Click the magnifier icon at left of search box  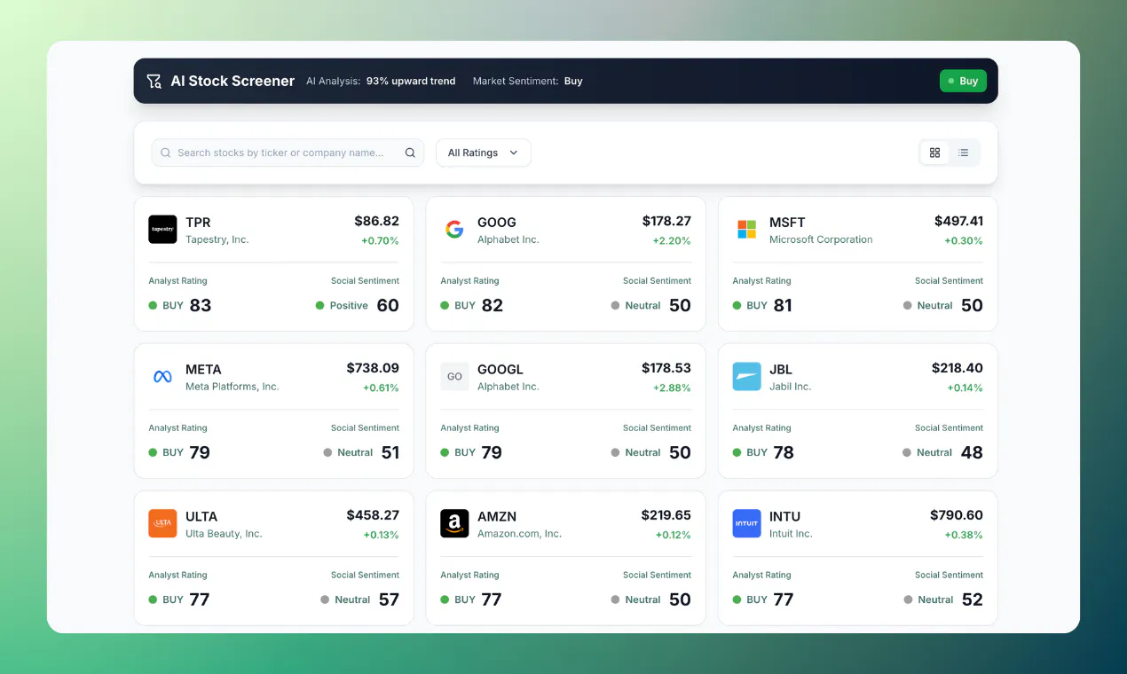click(x=165, y=153)
